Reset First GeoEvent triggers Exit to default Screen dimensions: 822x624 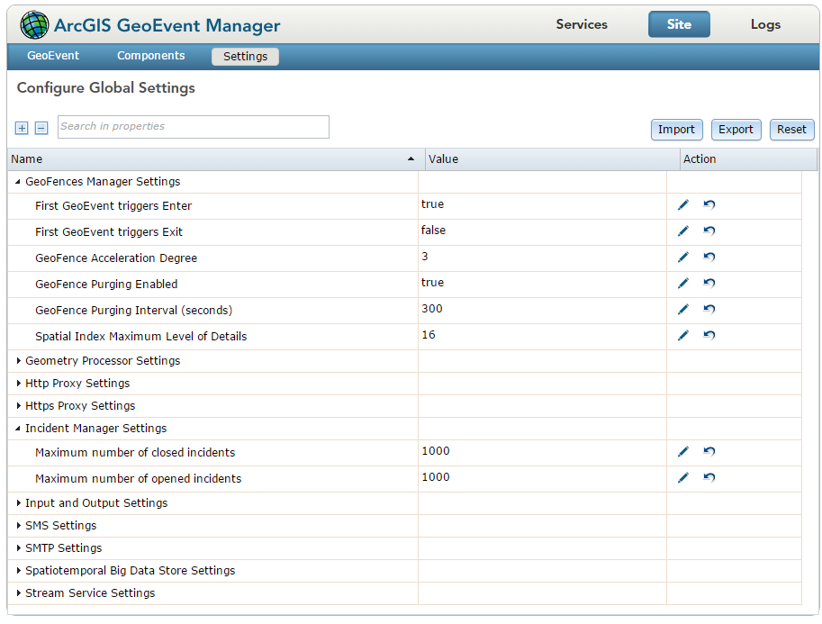pos(709,231)
